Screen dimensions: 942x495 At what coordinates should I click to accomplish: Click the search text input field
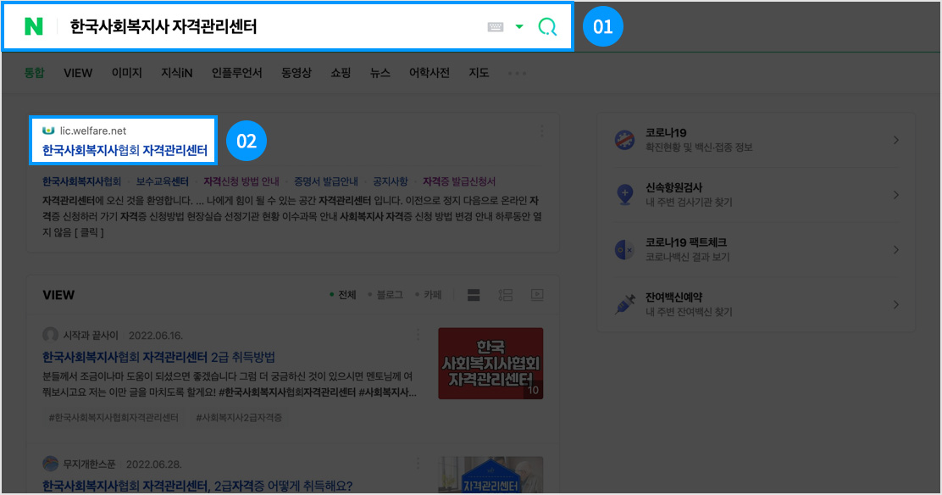coord(271,27)
